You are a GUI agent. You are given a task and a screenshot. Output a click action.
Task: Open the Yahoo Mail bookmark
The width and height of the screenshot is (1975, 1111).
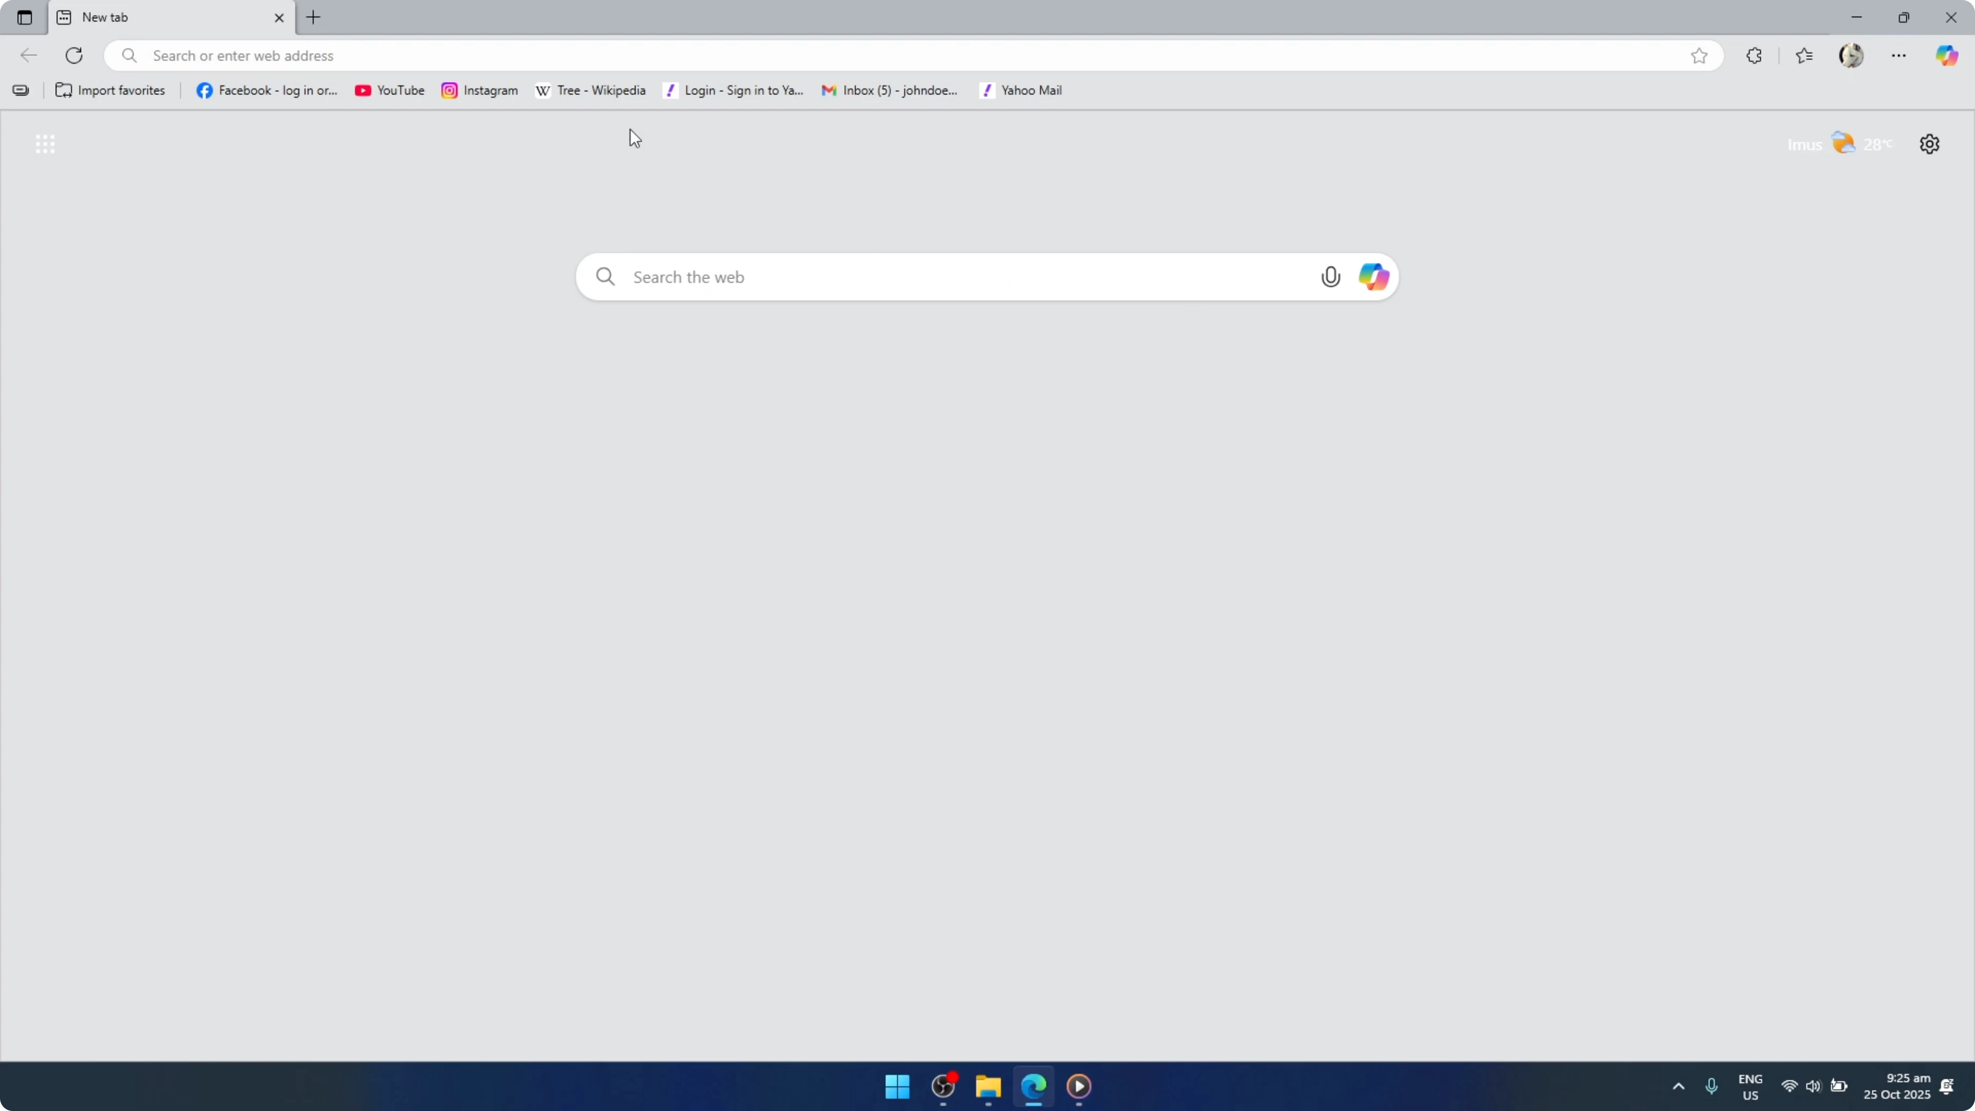point(1021,91)
